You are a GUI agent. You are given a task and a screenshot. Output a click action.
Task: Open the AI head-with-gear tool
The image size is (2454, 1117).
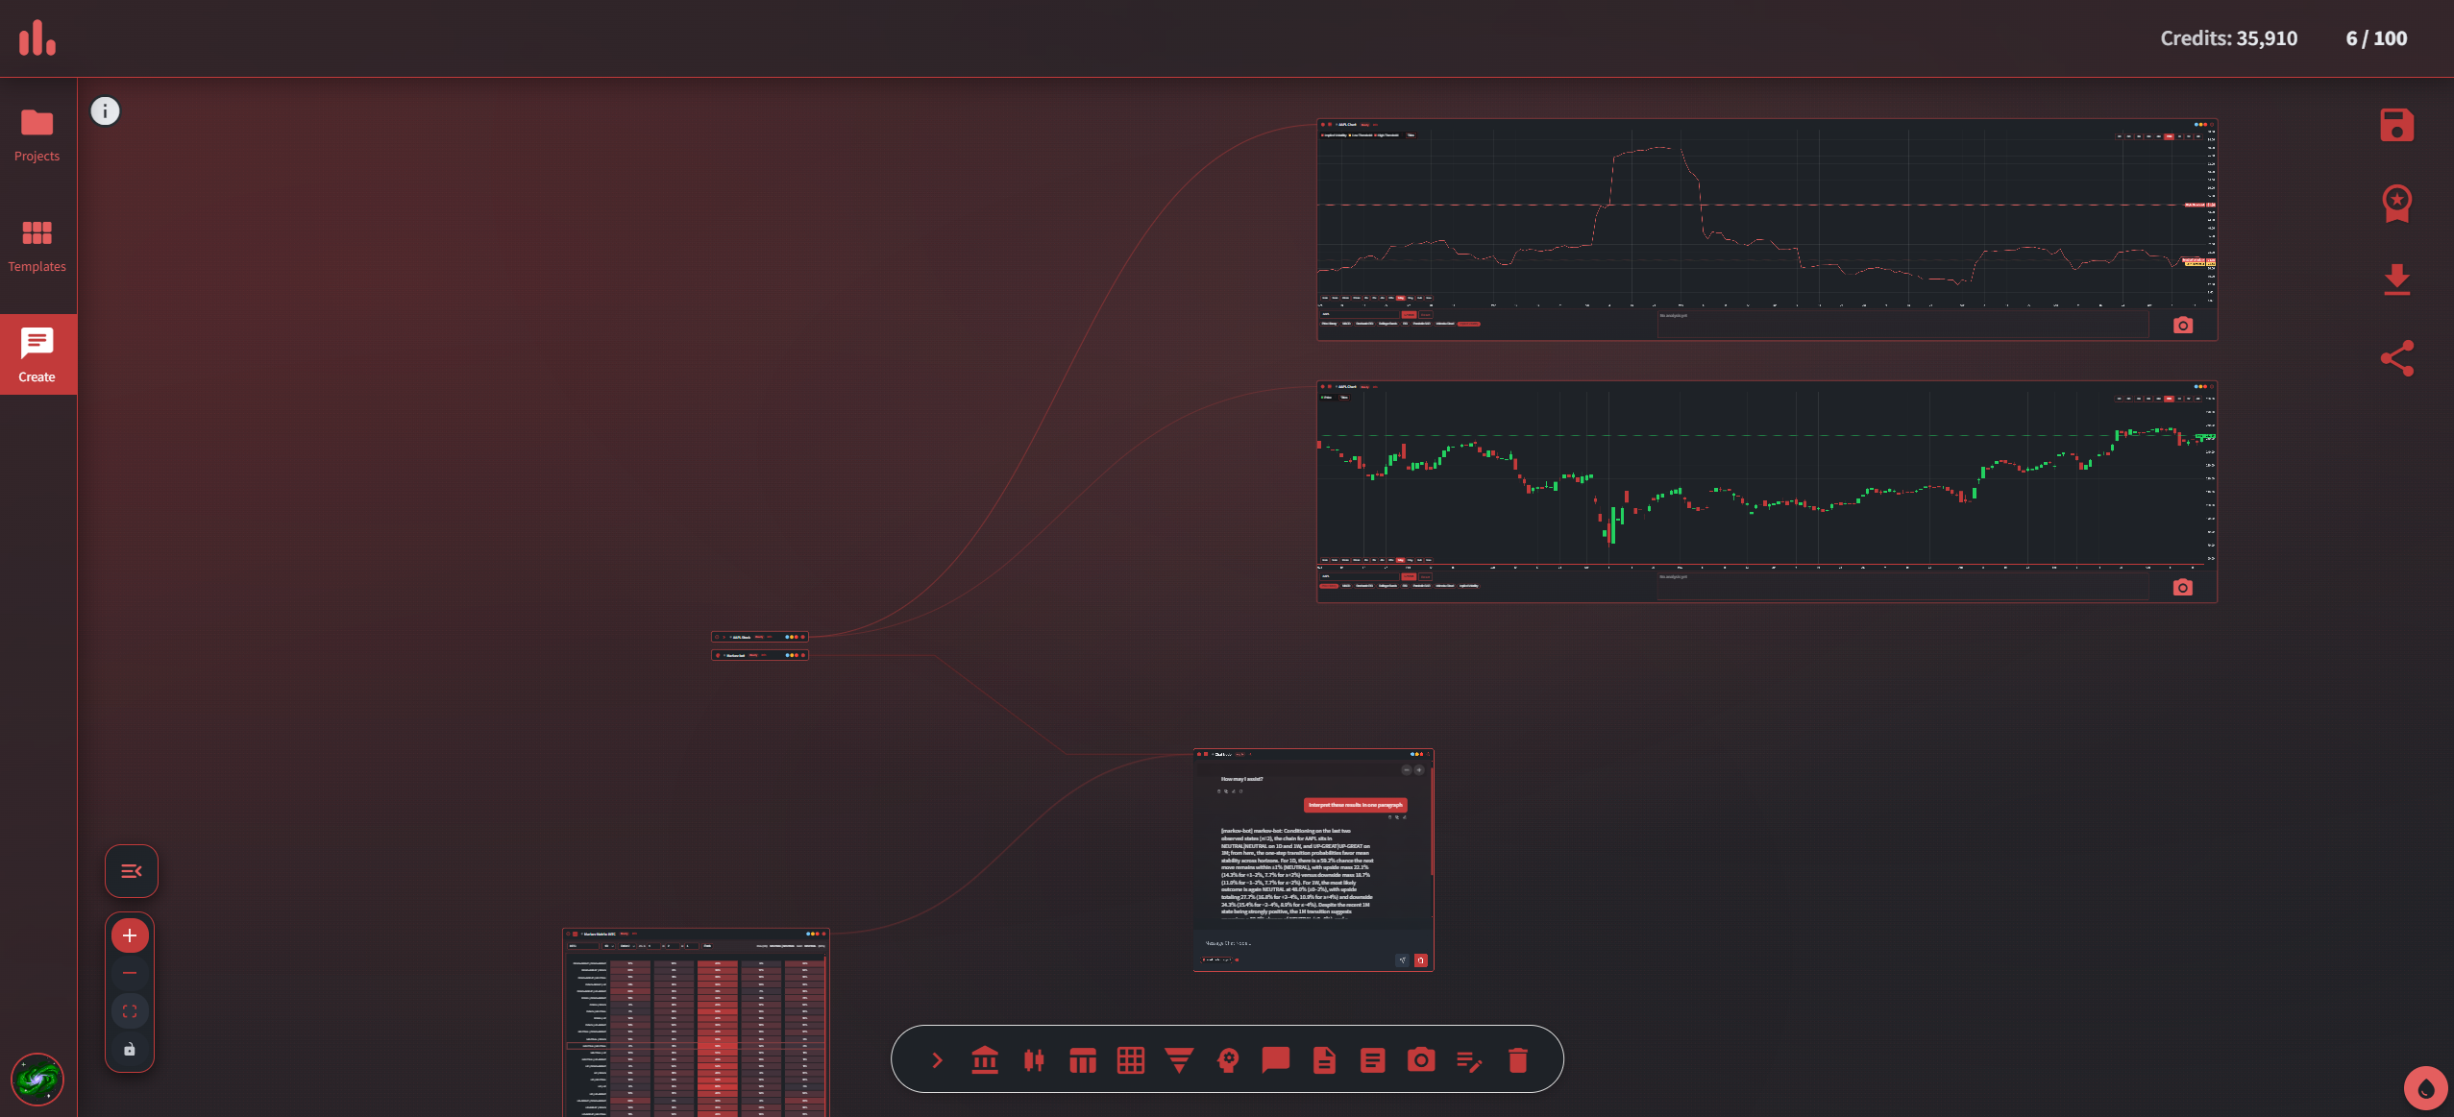tap(1228, 1060)
